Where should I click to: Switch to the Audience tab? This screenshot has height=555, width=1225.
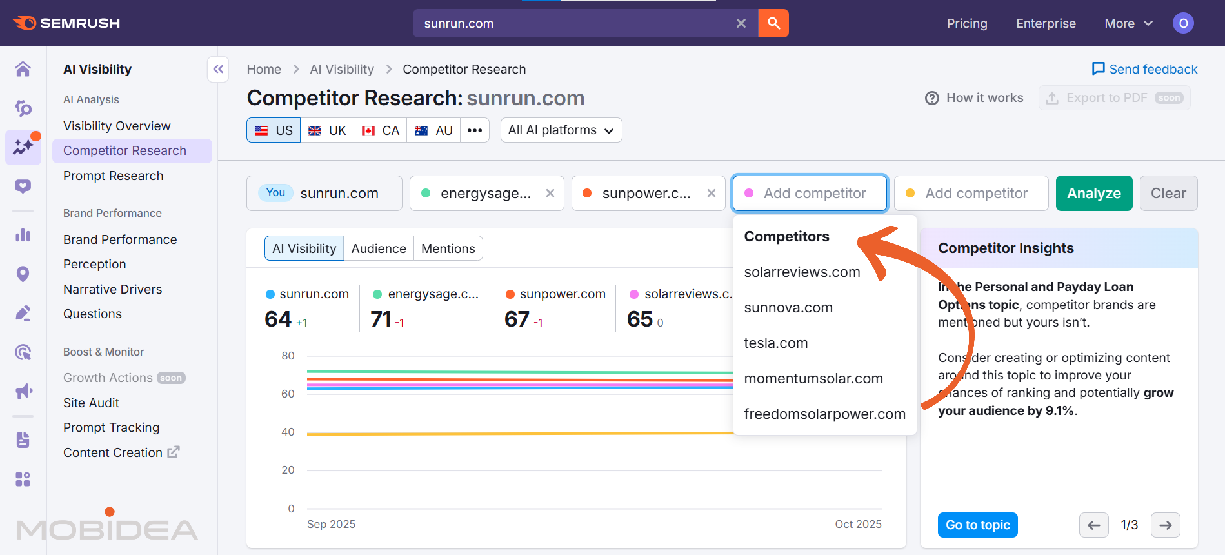click(379, 248)
